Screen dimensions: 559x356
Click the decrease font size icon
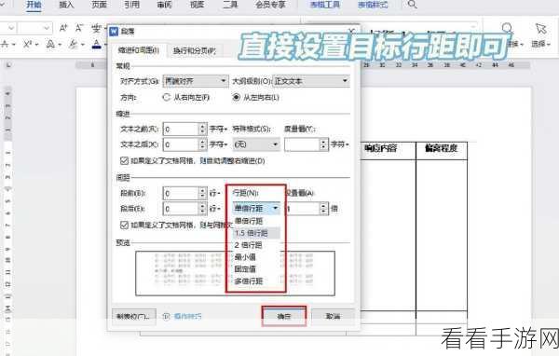tap(79, 28)
